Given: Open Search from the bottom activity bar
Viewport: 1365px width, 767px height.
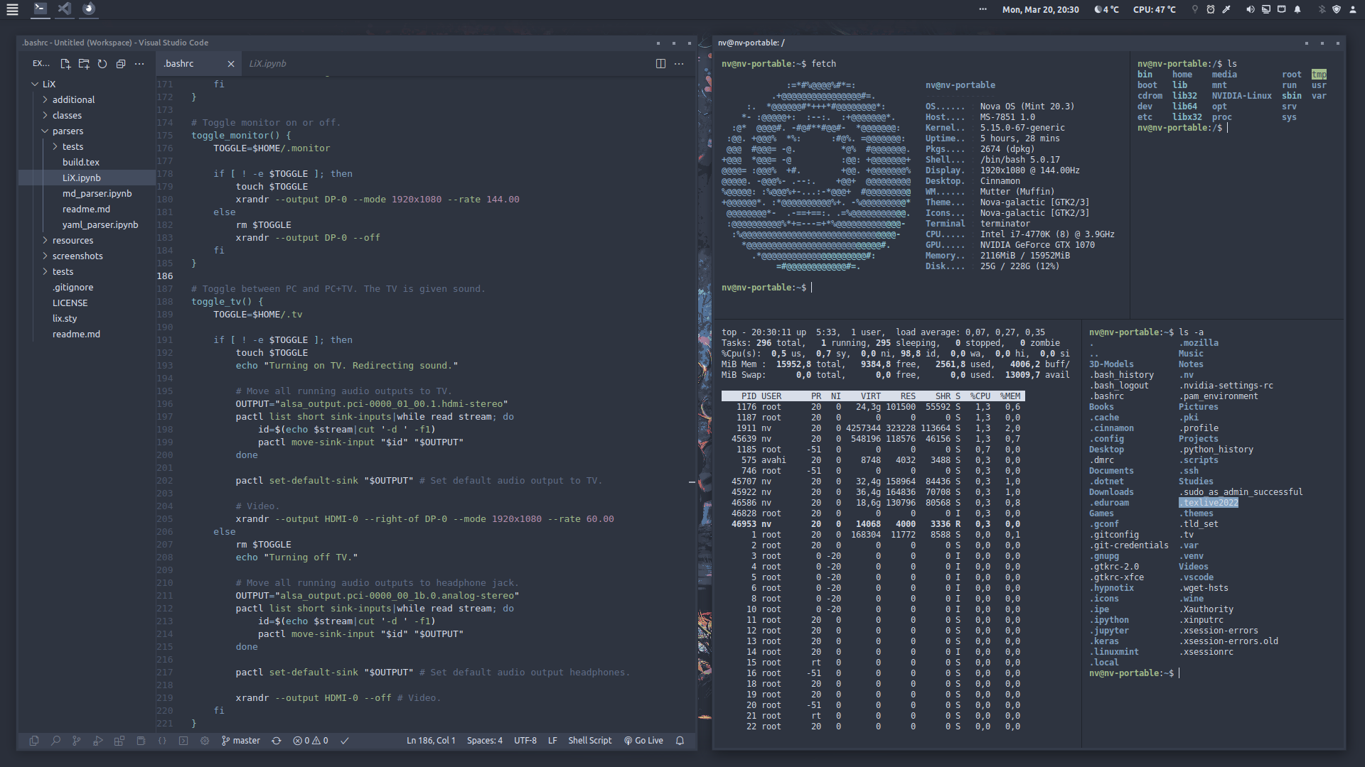Looking at the screenshot, I should coord(55,741).
